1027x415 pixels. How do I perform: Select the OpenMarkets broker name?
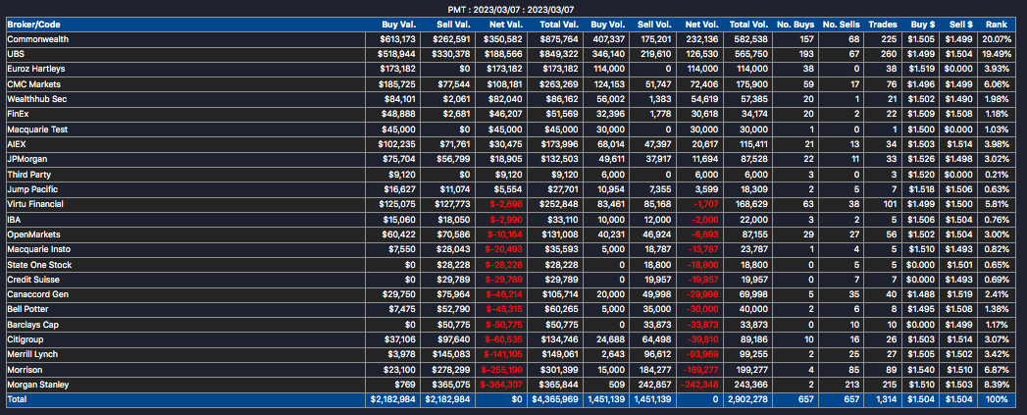click(32, 234)
